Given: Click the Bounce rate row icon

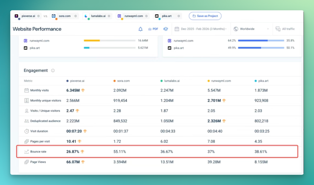Looking at the screenshot, I should point(26,152).
